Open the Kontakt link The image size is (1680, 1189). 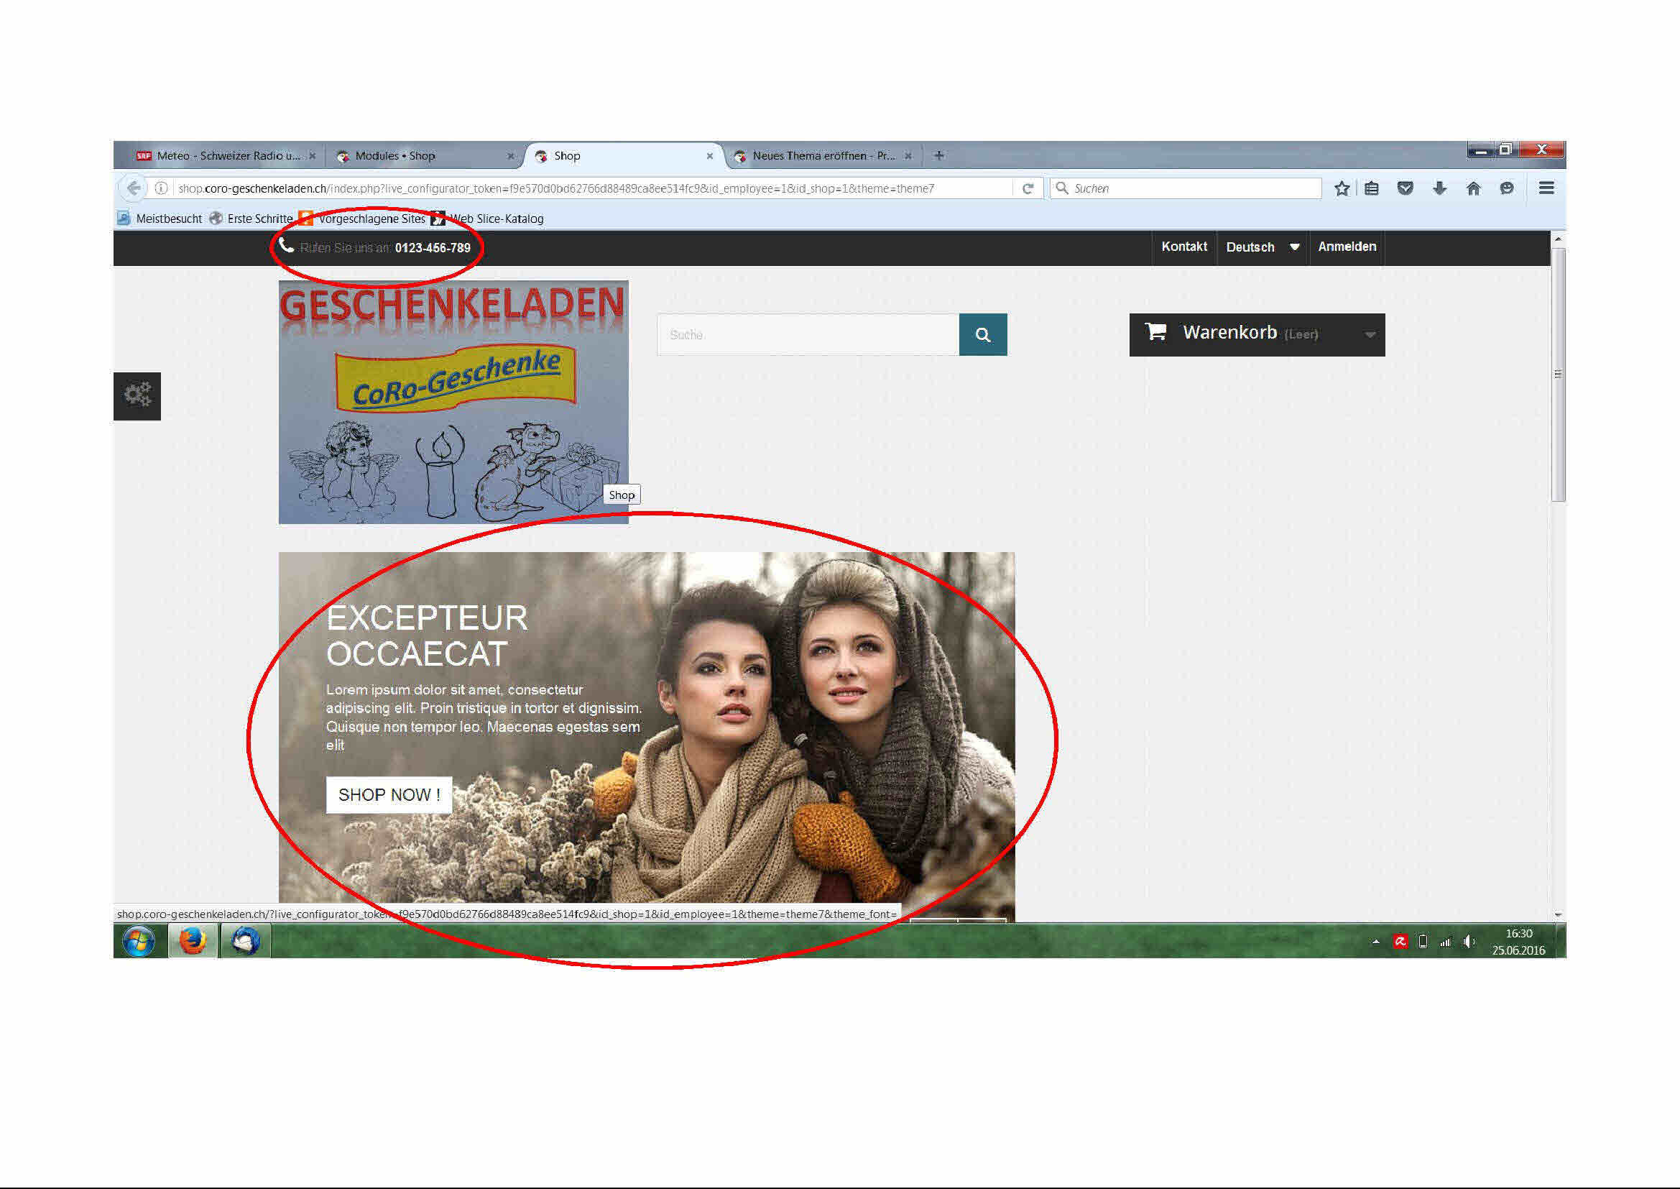point(1184,247)
